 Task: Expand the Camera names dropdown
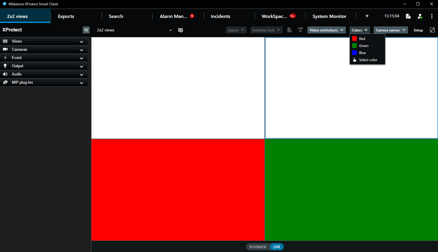tap(391, 30)
